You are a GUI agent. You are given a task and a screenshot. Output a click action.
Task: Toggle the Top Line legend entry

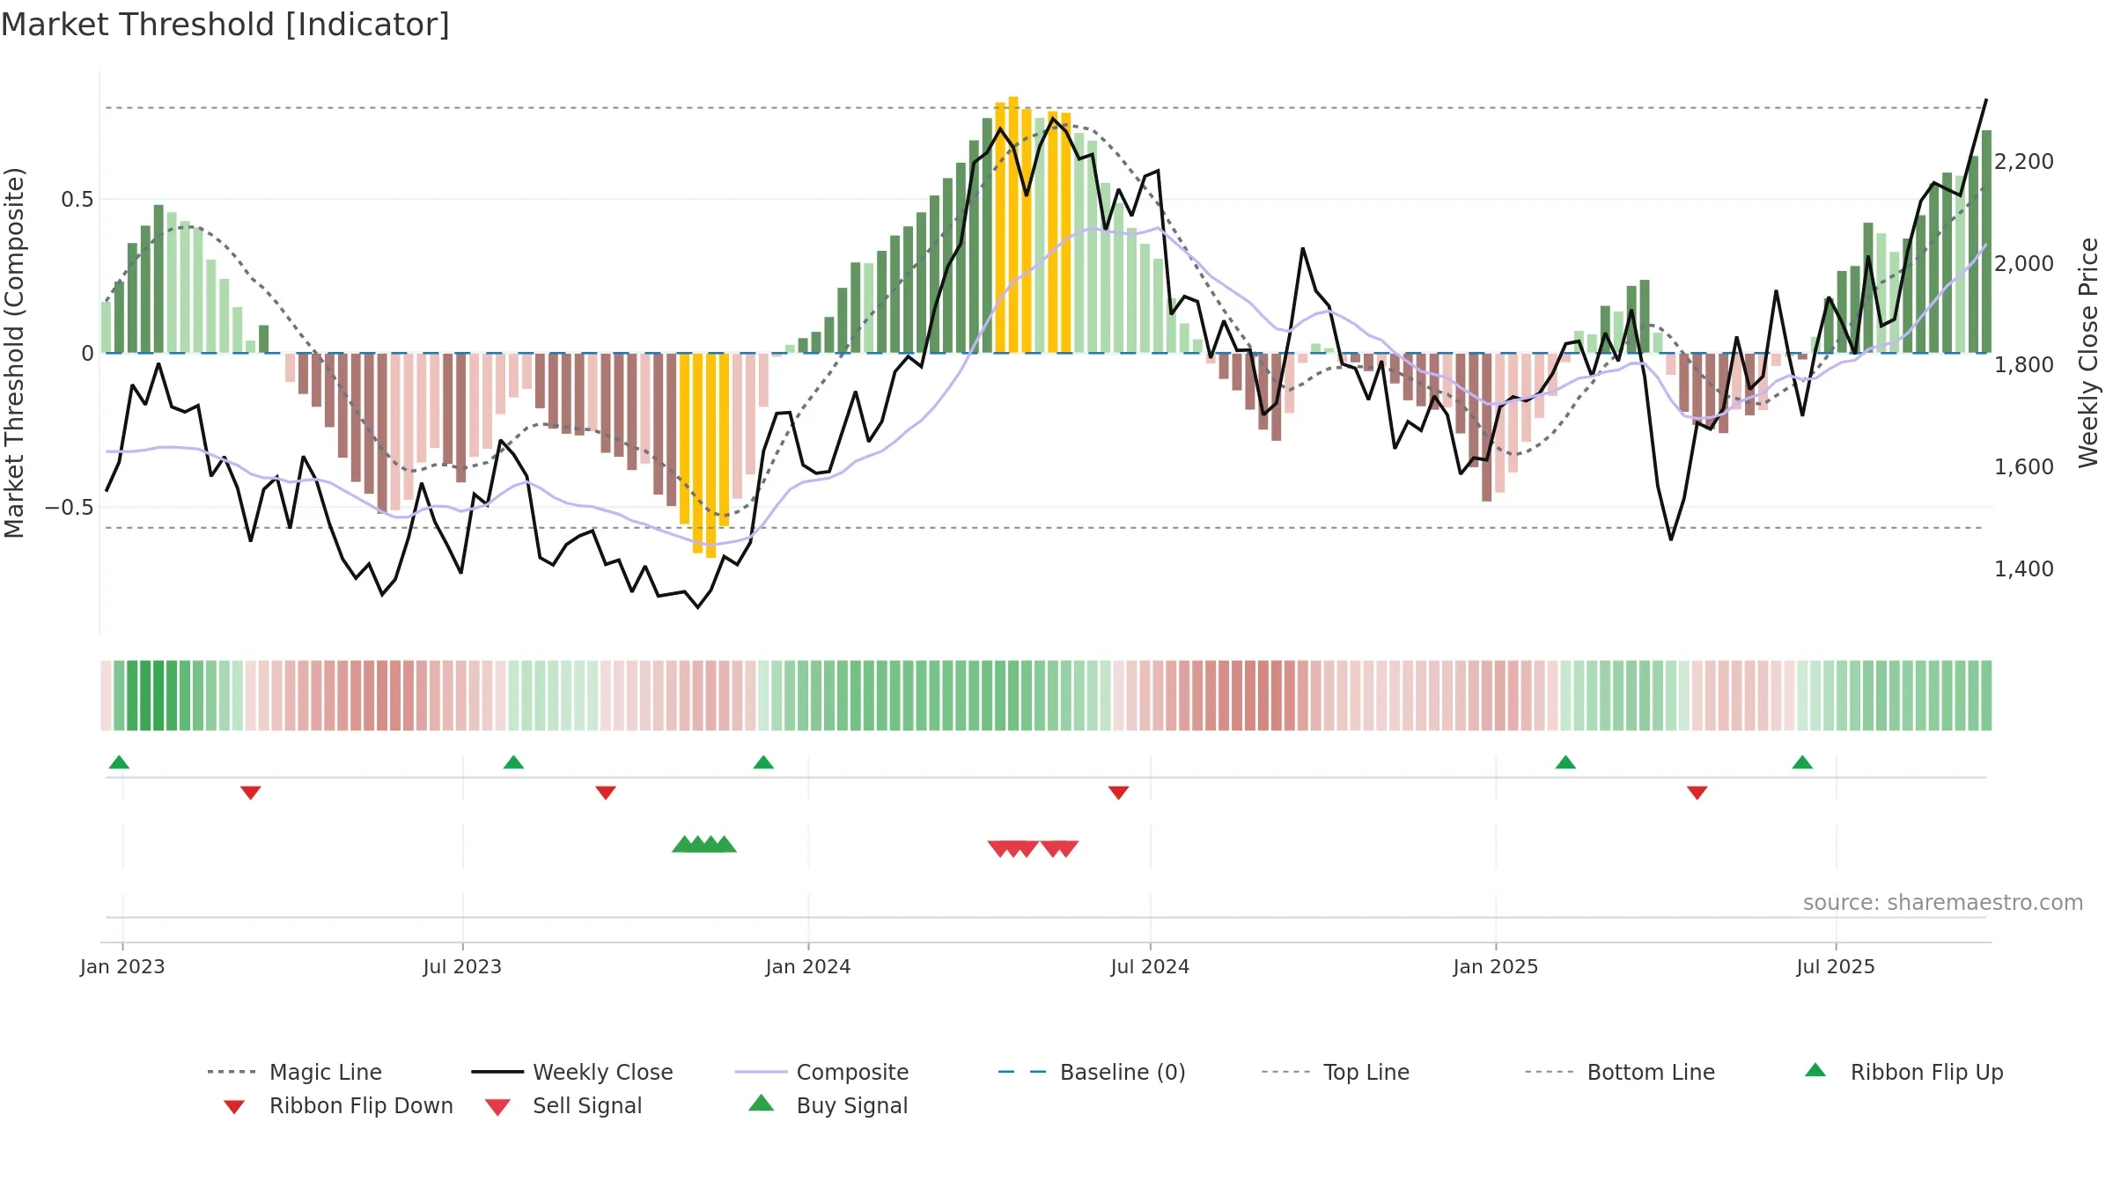(1336, 1072)
